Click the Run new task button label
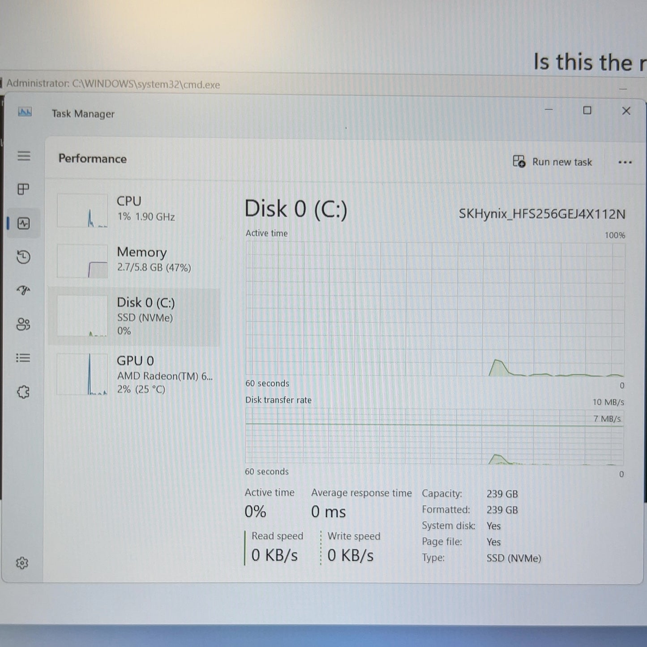Screen dimensions: 647x647 pyautogui.click(x=562, y=162)
